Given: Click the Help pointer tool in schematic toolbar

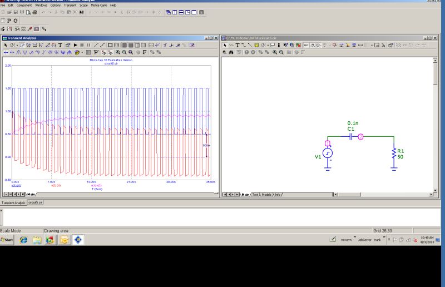Looking at the screenshot, I should pos(285,45).
